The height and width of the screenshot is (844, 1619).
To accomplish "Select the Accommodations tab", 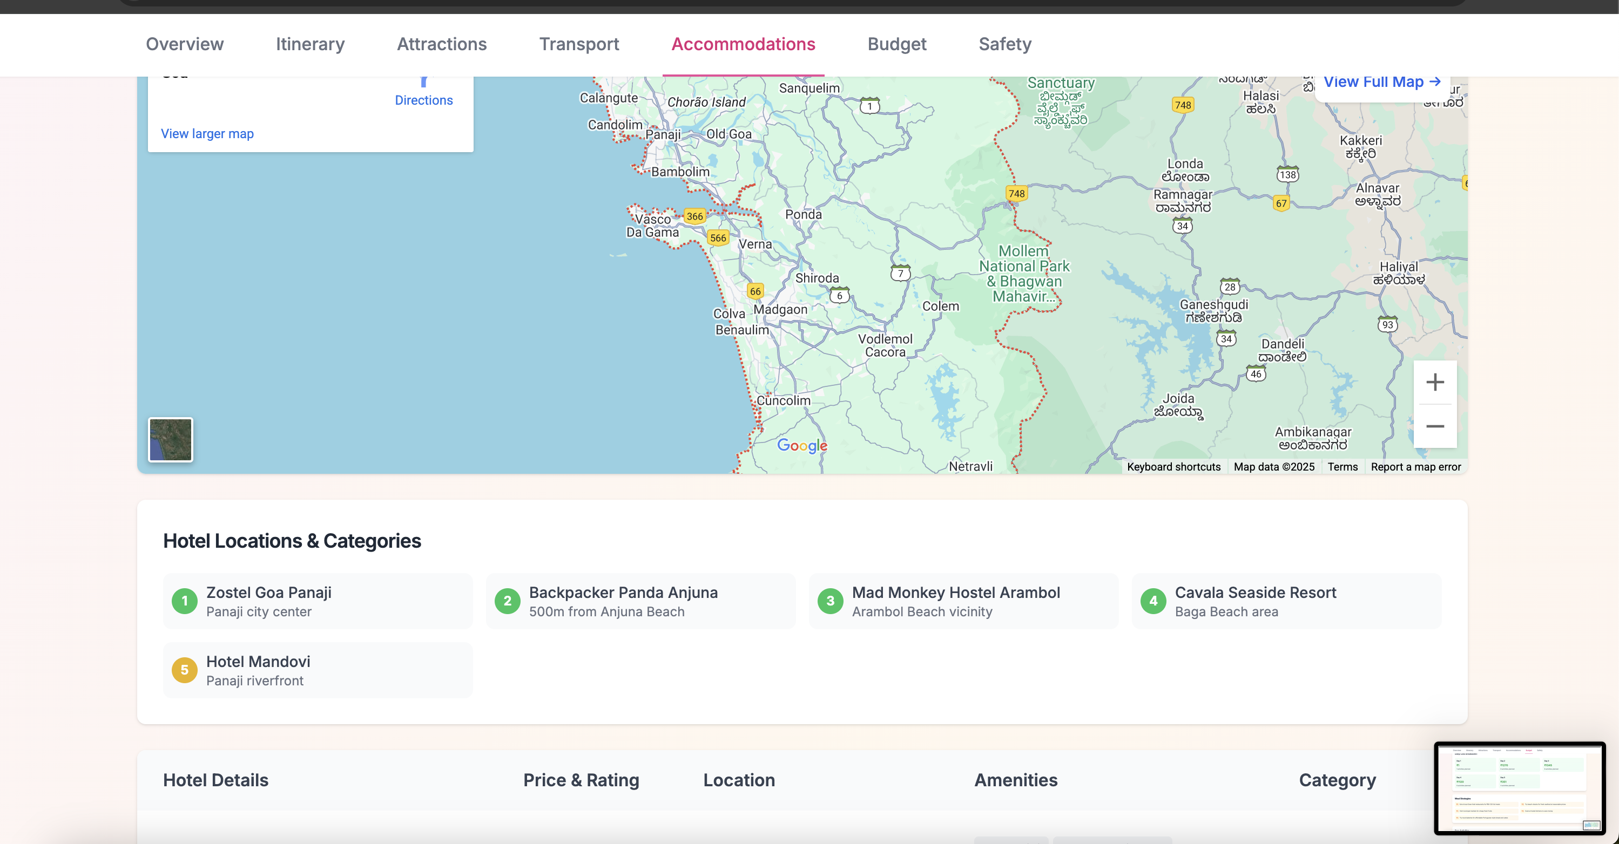I will tap(743, 44).
